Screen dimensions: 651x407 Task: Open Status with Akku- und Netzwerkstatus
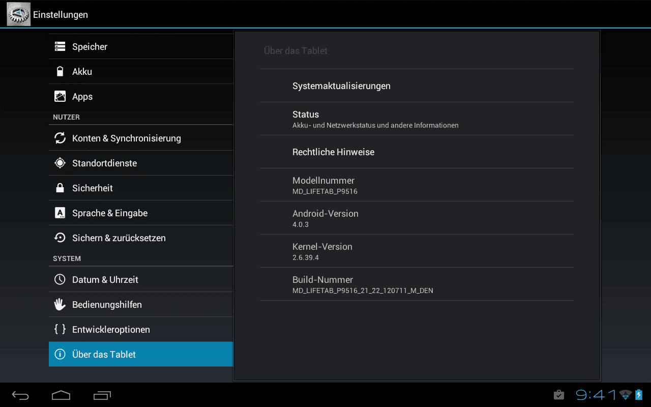417,119
